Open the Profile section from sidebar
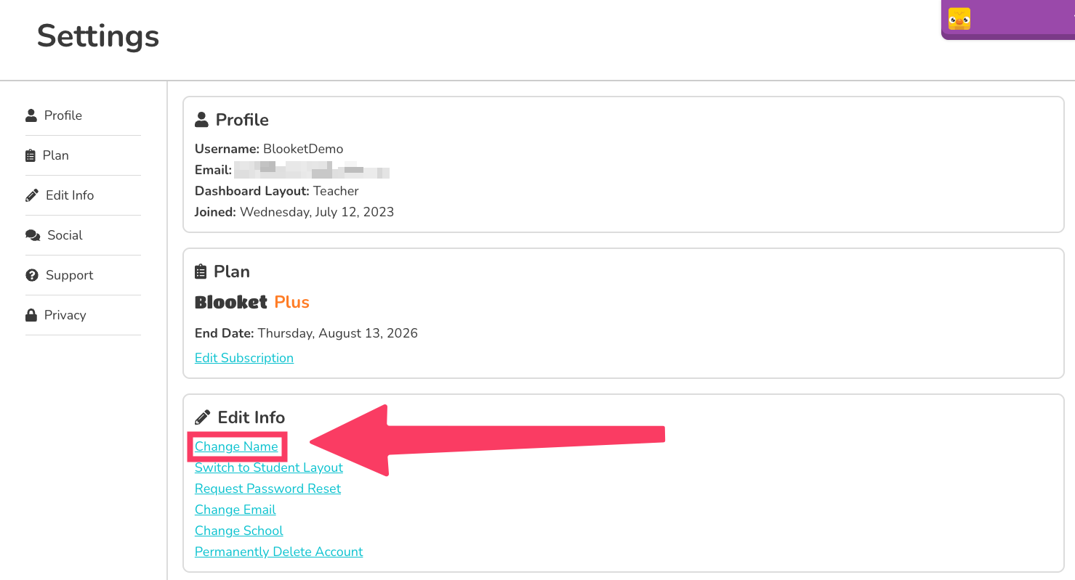 click(x=63, y=115)
